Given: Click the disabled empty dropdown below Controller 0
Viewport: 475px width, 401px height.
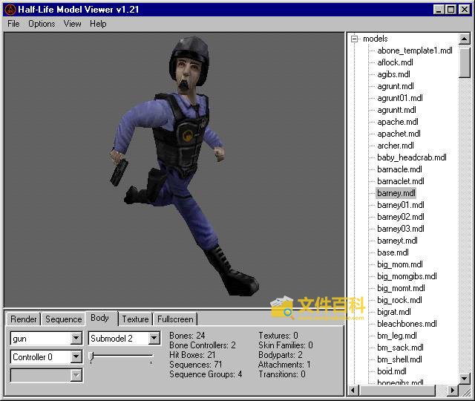Looking at the screenshot, I should [46, 375].
